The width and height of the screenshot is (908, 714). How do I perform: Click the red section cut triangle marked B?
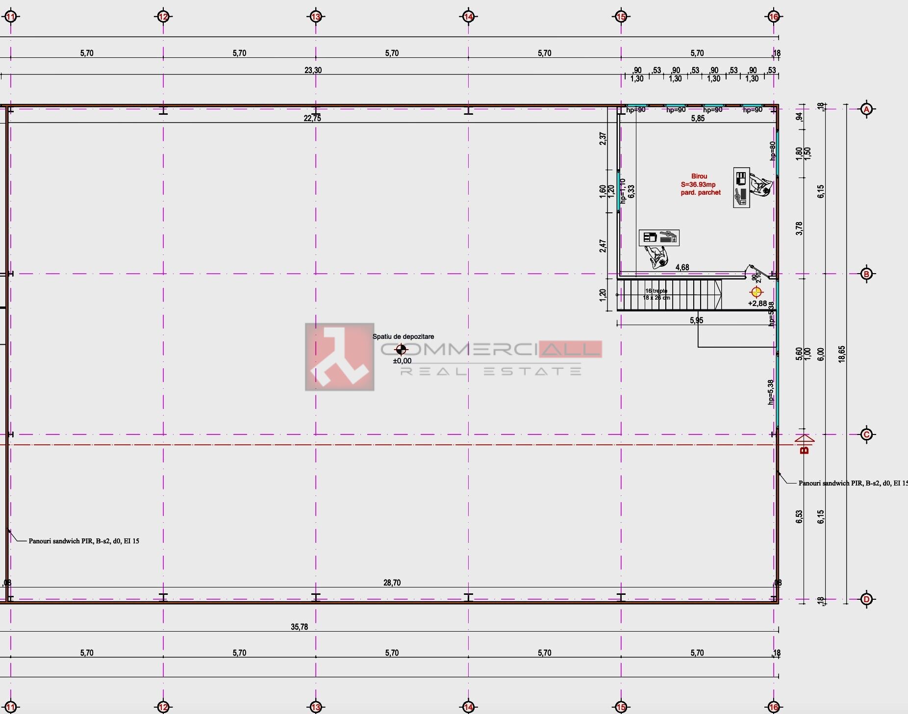pos(804,438)
